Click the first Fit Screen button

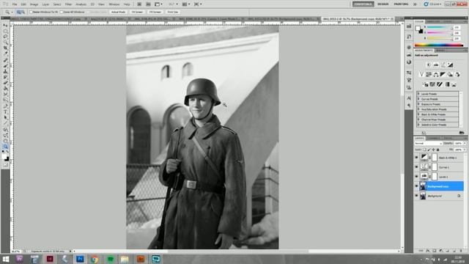point(137,12)
